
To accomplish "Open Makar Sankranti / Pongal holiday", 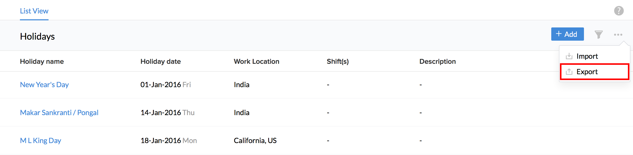I will tap(59, 113).
